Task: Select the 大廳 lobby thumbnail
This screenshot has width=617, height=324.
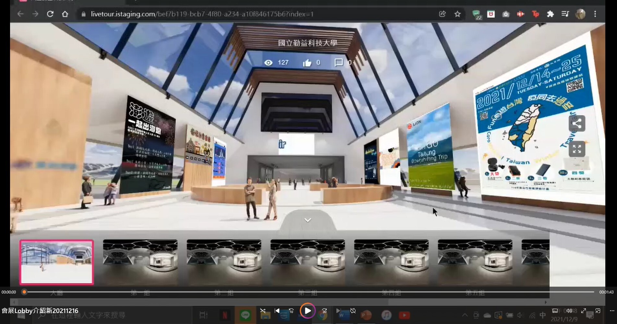Action: pyautogui.click(x=57, y=262)
